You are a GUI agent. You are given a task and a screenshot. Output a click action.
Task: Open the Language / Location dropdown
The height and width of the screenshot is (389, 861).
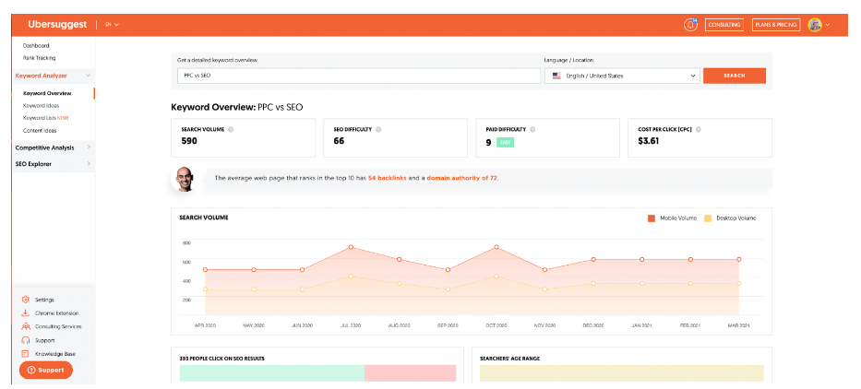tap(622, 76)
